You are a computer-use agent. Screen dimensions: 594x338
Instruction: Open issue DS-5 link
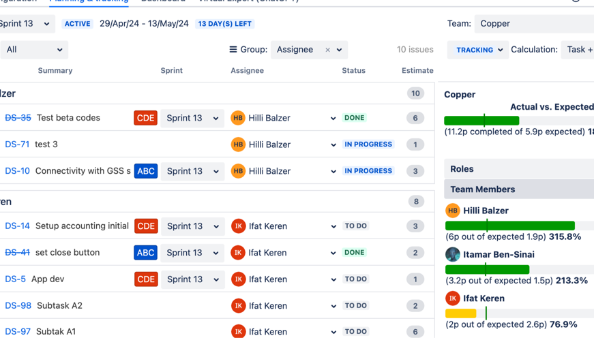click(x=15, y=279)
